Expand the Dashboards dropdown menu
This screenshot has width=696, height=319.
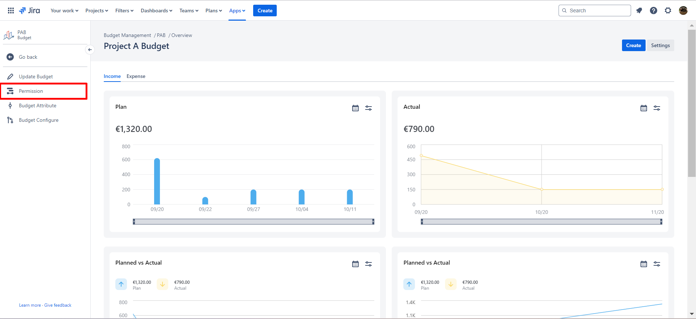[157, 11]
